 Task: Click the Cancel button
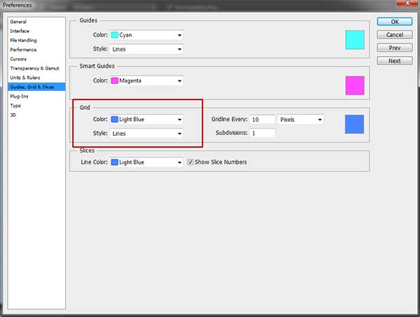click(395, 35)
